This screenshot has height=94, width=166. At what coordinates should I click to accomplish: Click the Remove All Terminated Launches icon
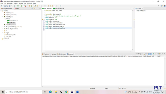pyautogui.click(x=140, y=54)
